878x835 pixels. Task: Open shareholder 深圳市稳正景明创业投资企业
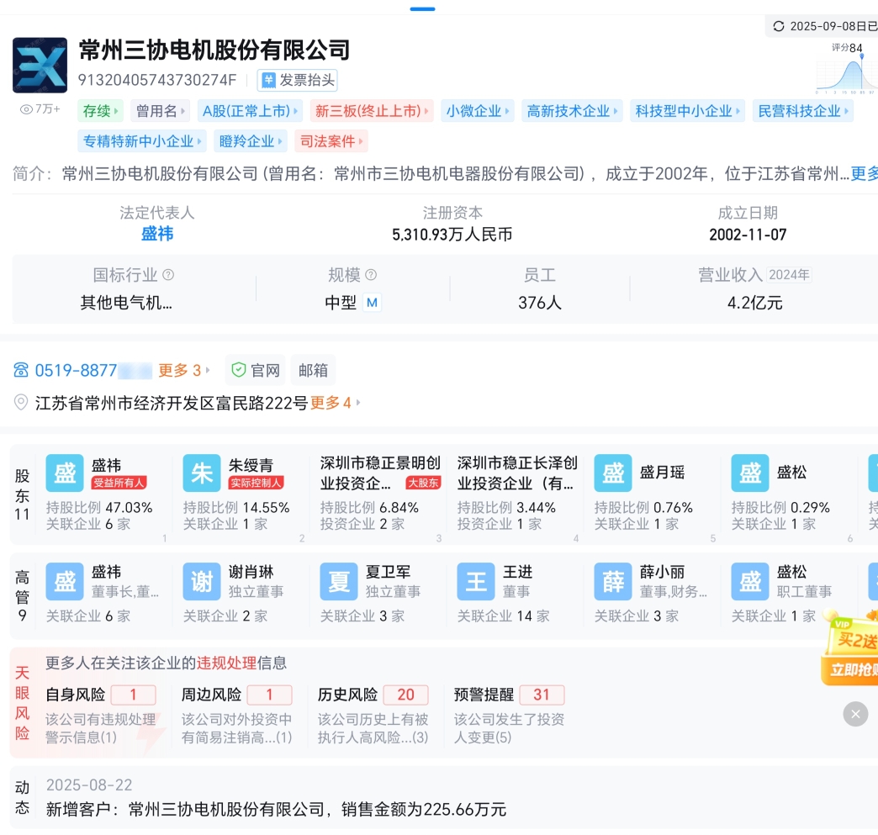(379, 473)
